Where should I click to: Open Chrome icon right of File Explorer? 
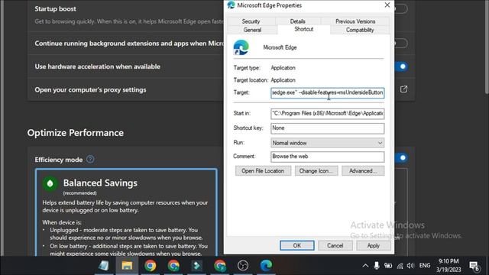pyautogui.click(x=150, y=266)
